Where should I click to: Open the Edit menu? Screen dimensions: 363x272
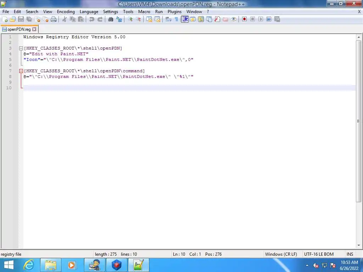coord(17,12)
